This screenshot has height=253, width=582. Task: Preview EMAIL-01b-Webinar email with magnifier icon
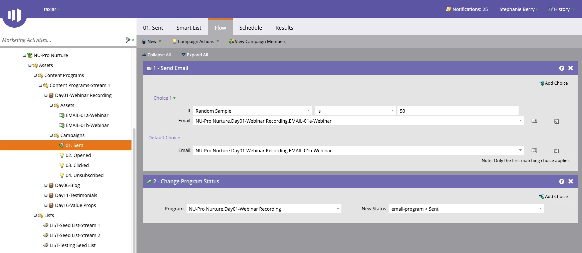(x=534, y=151)
